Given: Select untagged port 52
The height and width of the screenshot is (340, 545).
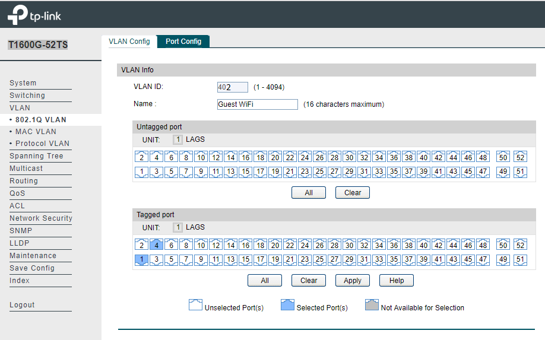Looking at the screenshot, I should click(520, 157).
